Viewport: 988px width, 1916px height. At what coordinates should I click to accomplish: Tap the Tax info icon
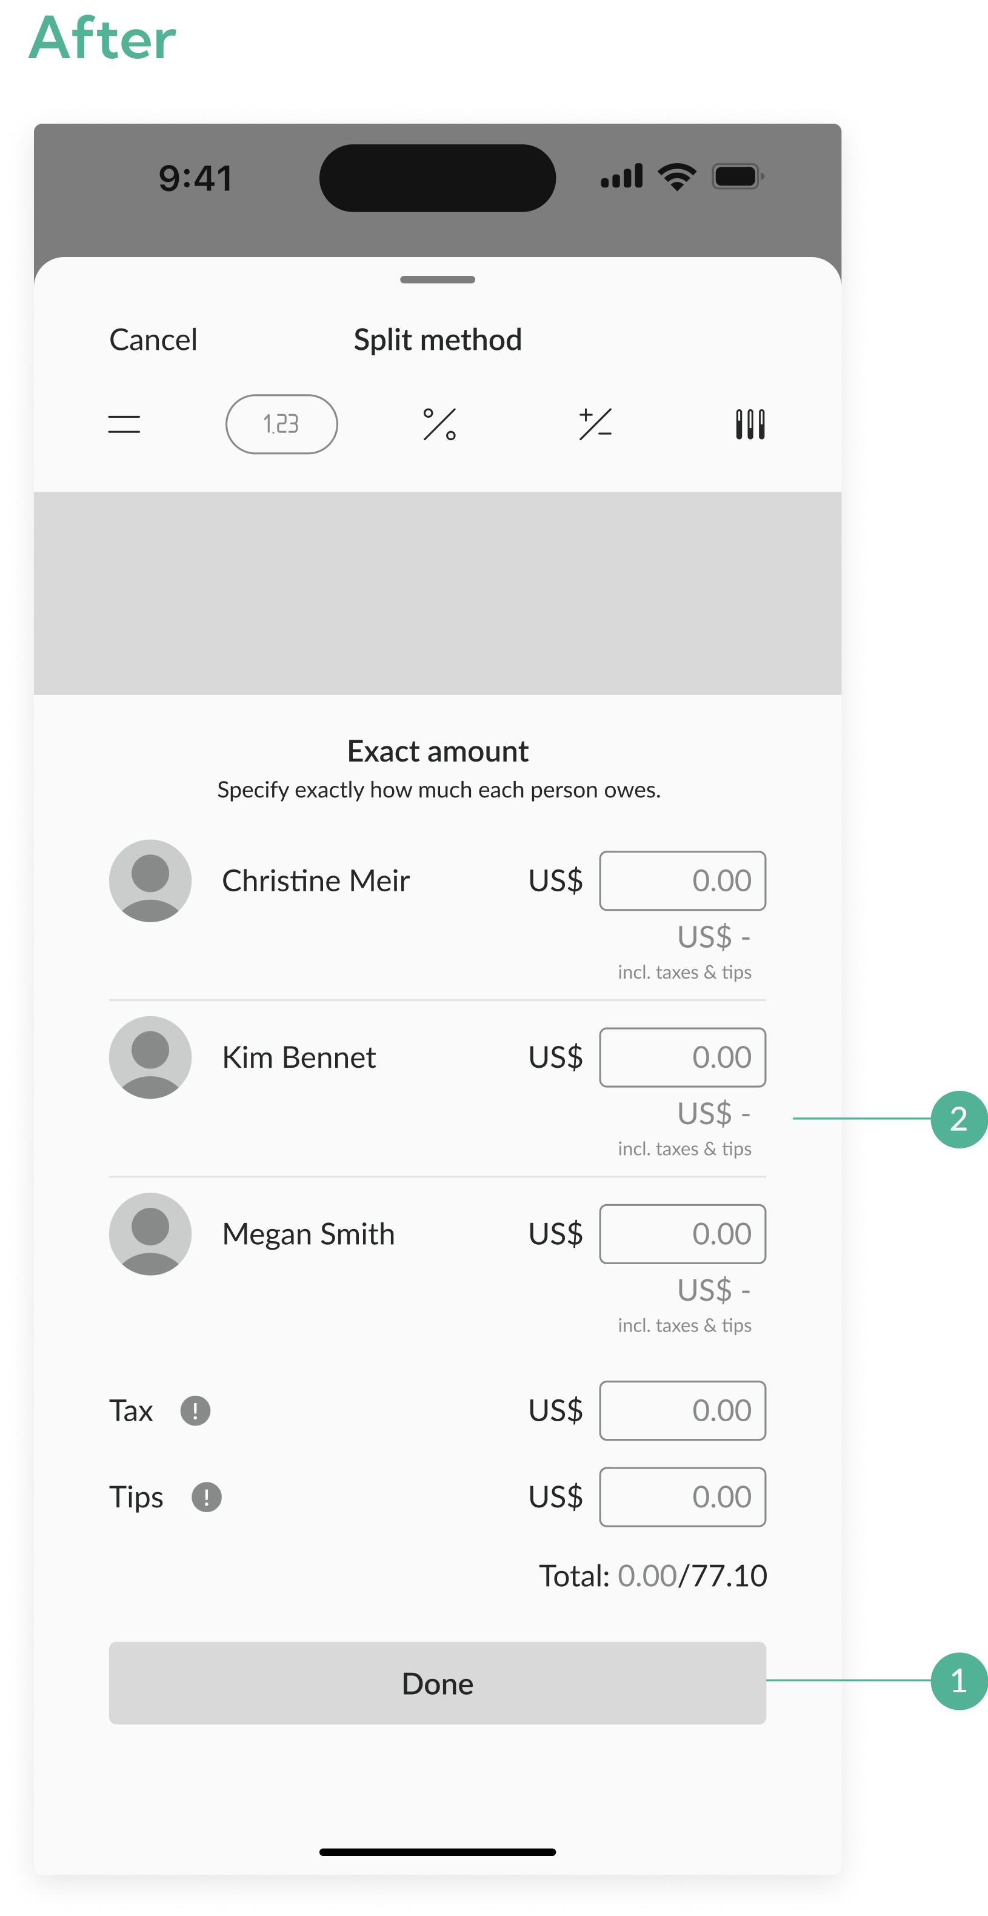tap(195, 1410)
